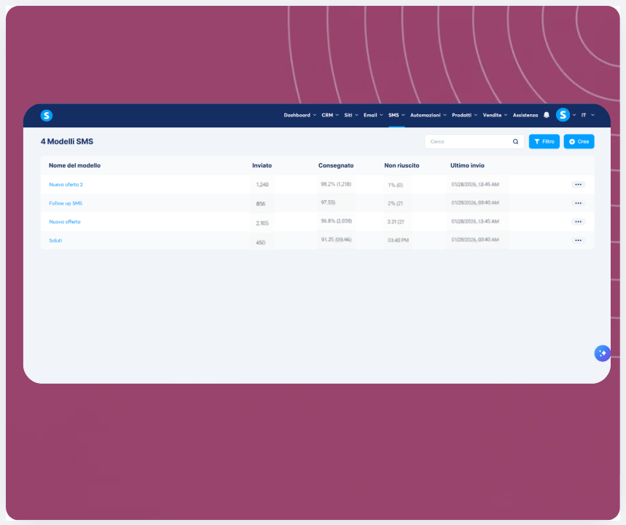The image size is (626, 525).
Task: Expand the Email menu
Action: pos(373,115)
